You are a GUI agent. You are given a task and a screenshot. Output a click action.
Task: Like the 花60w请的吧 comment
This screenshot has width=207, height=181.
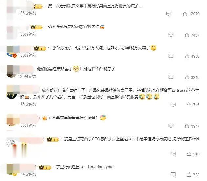187,35
